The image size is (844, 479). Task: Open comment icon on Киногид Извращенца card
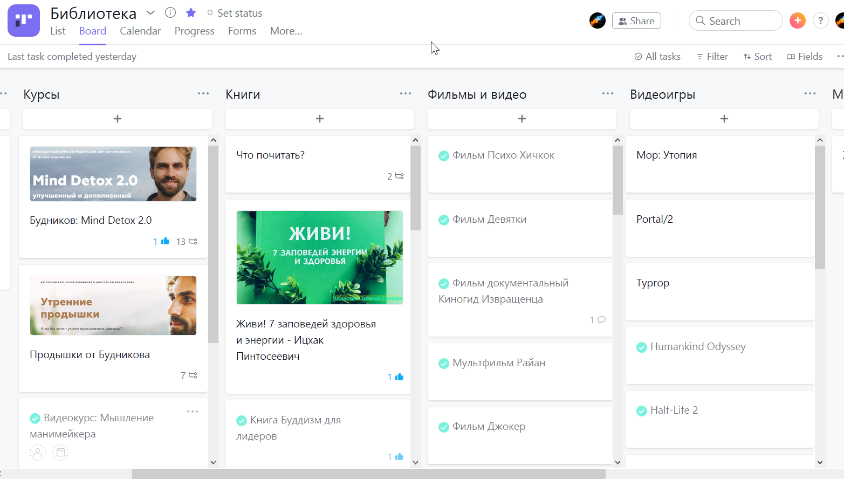601,320
